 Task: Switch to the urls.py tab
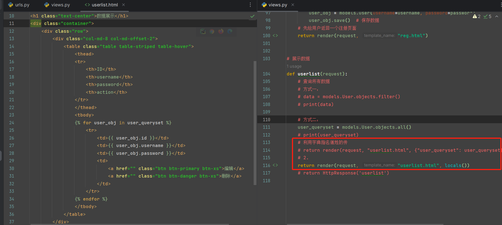[19, 5]
